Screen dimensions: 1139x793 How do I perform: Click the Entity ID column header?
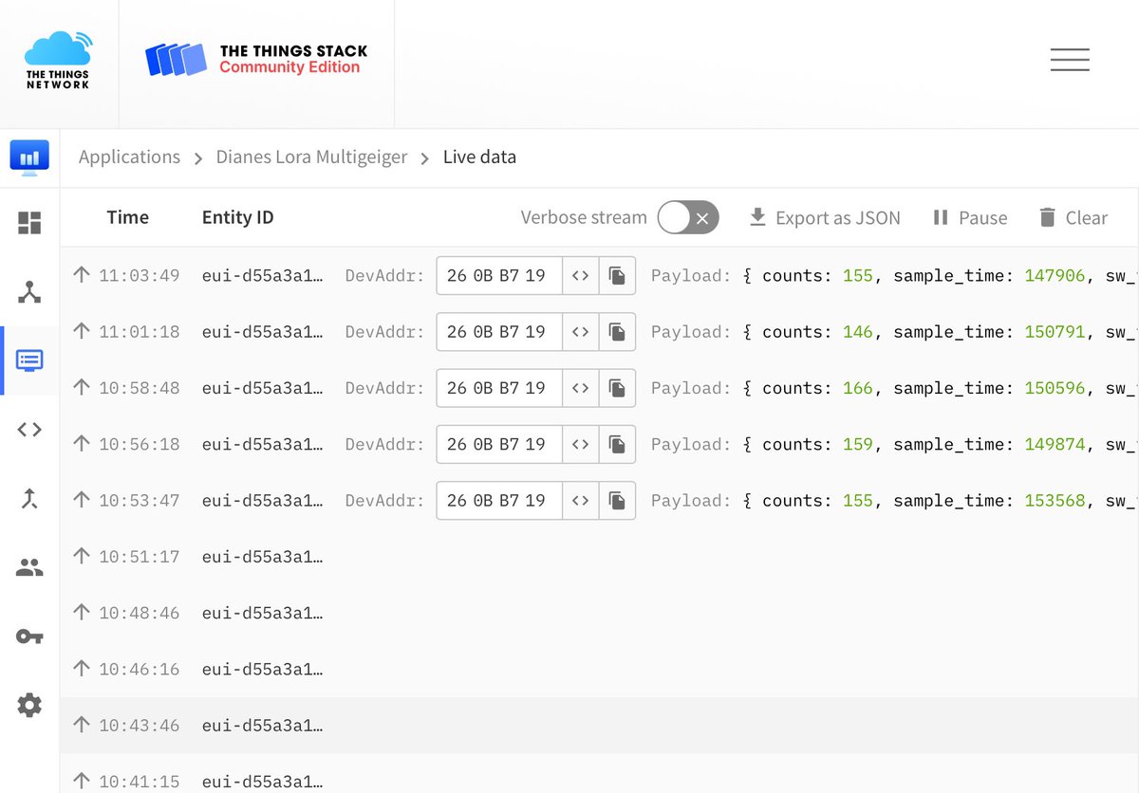point(237,217)
